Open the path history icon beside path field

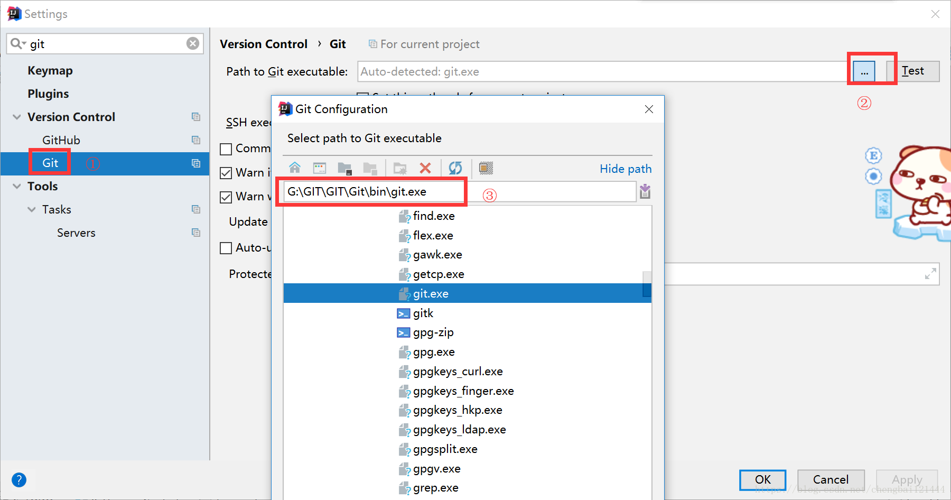coord(645,191)
